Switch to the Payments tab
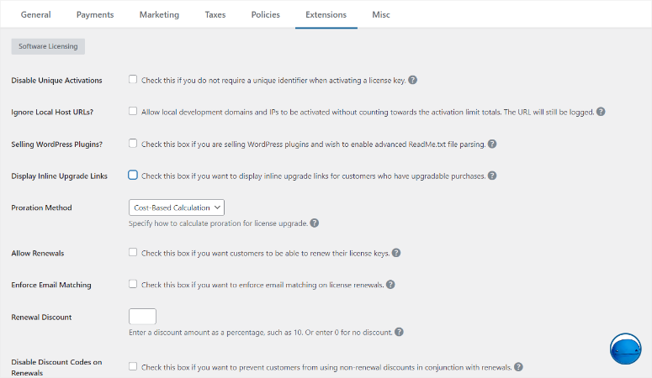 coord(95,14)
